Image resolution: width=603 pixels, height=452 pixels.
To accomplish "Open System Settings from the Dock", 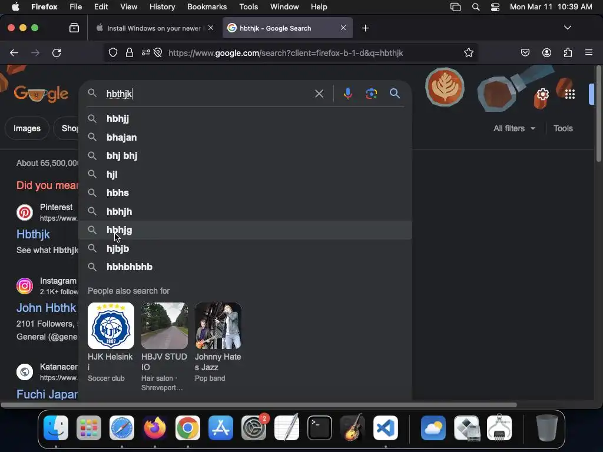I will [x=254, y=428].
